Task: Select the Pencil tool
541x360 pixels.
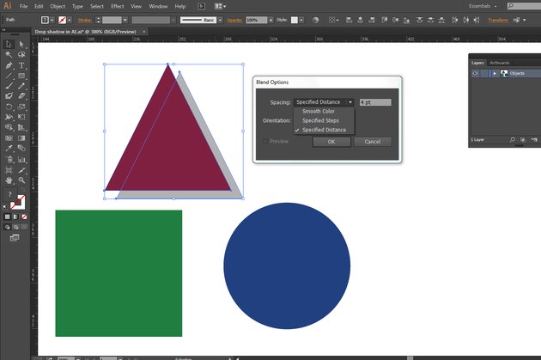Action: coord(21,86)
